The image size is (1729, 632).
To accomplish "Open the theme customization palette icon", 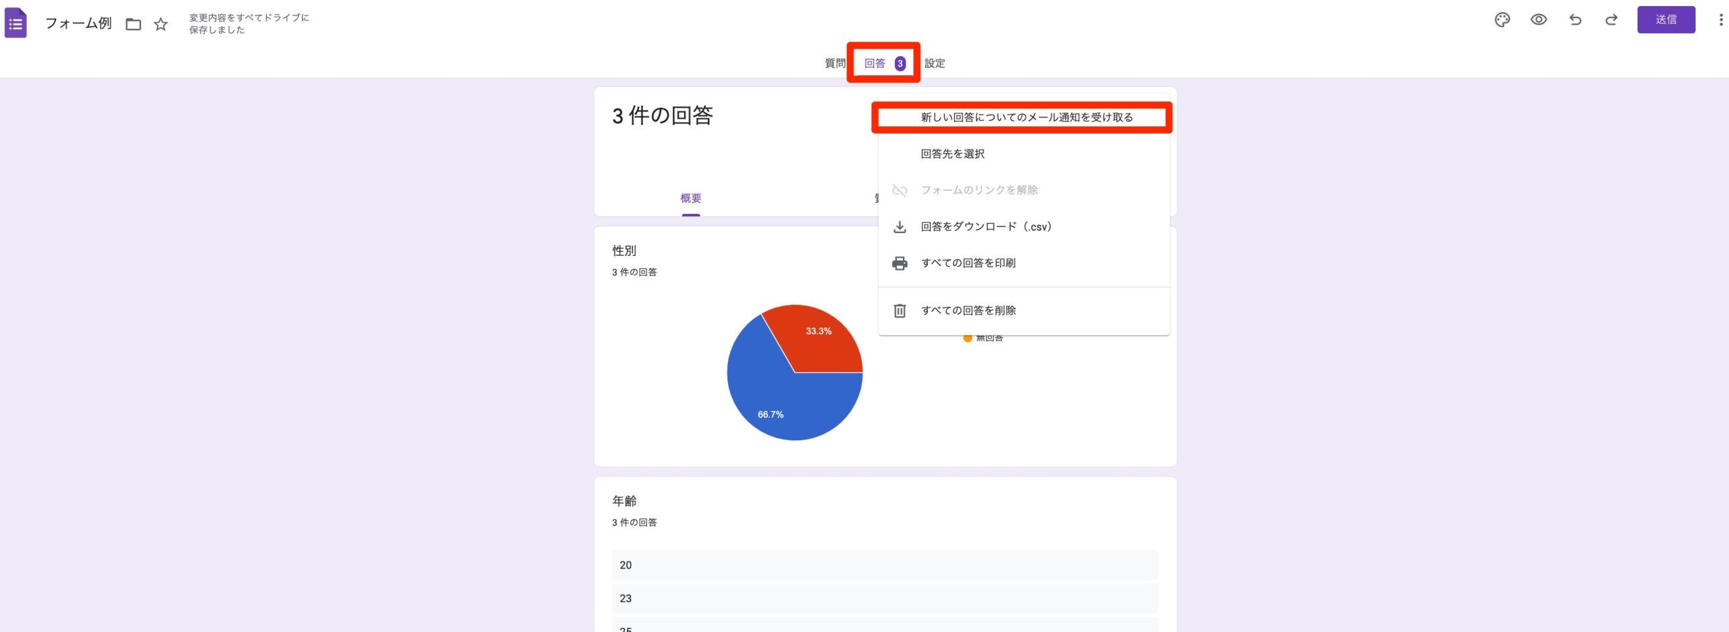I will (1503, 20).
